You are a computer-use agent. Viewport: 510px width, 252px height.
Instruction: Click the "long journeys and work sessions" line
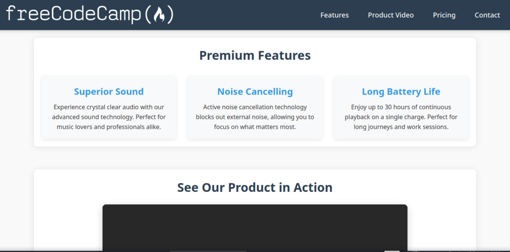[401, 127]
